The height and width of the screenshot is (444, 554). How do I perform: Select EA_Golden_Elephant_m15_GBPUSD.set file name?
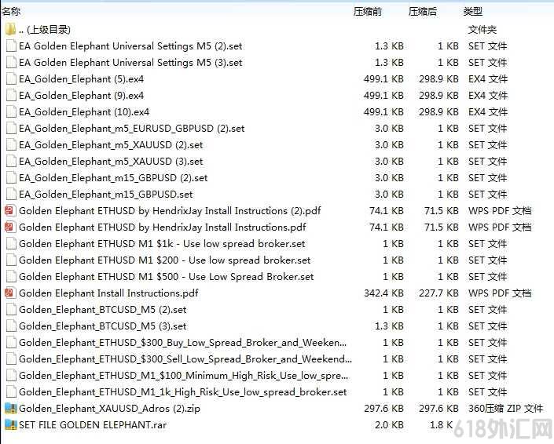click(x=106, y=195)
